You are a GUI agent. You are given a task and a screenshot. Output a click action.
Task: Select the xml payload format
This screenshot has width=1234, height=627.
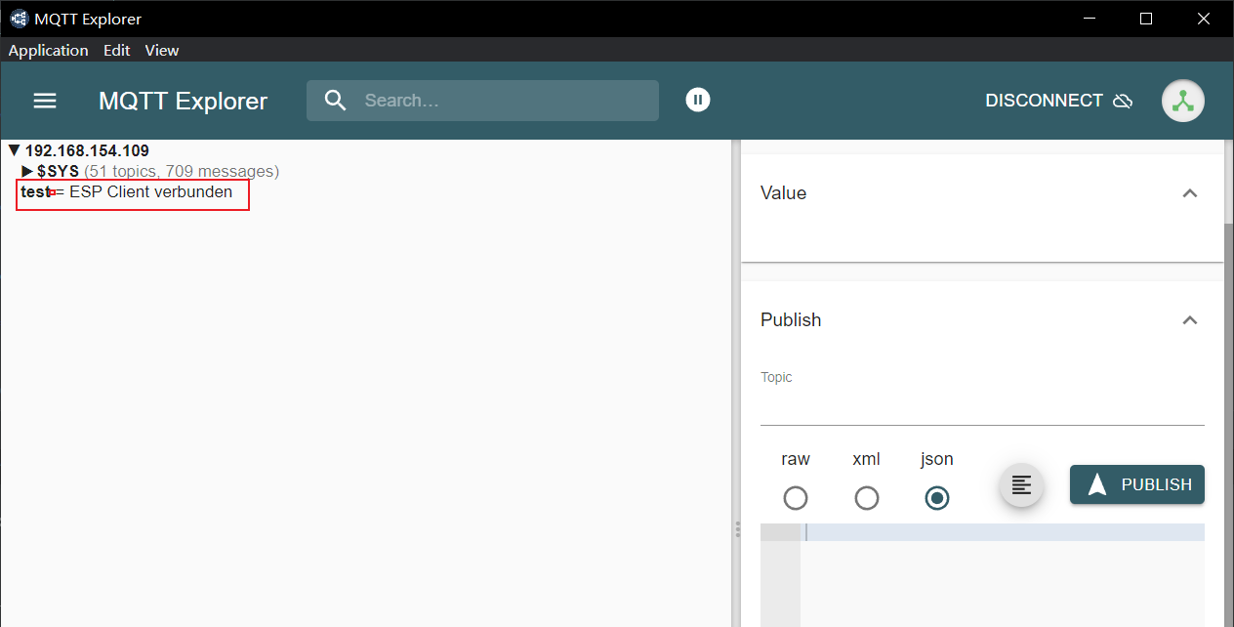coord(866,498)
